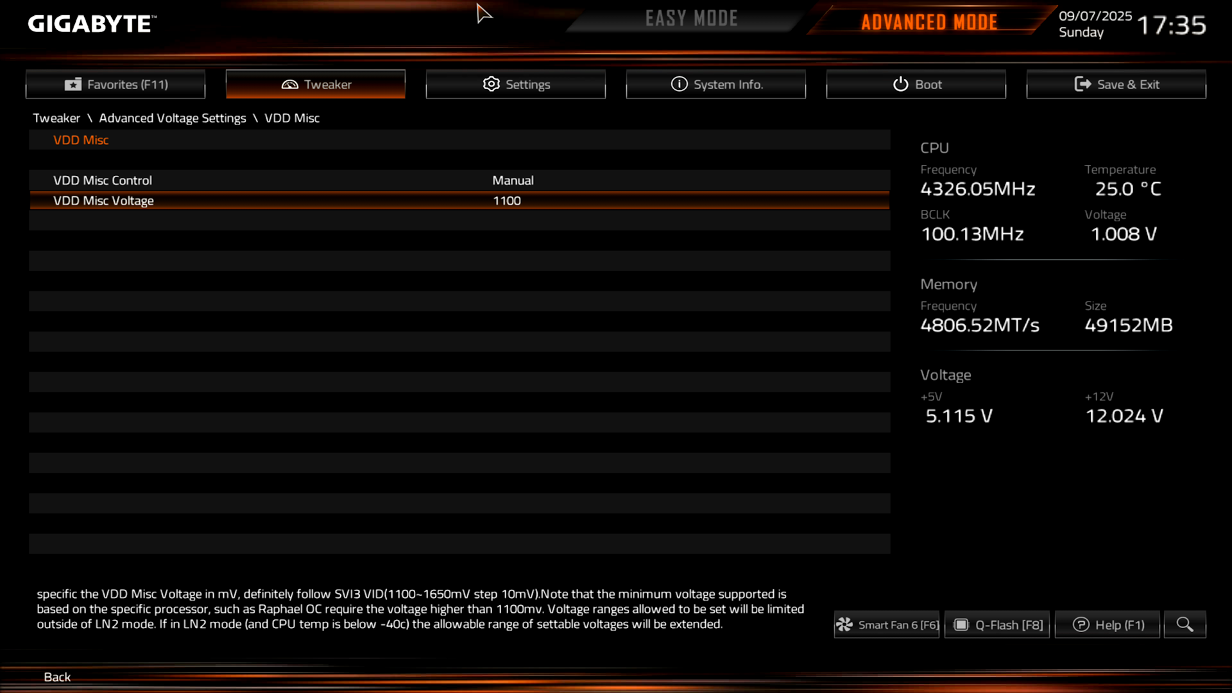Image resolution: width=1232 pixels, height=693 pixels.
Task: Click the Q-Flash chip icon
Action: coord(961,624)
